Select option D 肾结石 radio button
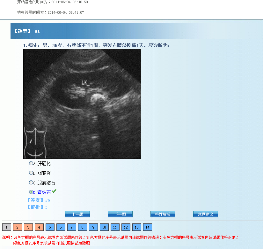 31,192
